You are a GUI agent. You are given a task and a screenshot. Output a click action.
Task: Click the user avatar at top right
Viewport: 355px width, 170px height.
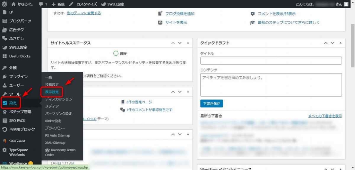(x=346, y=4)
